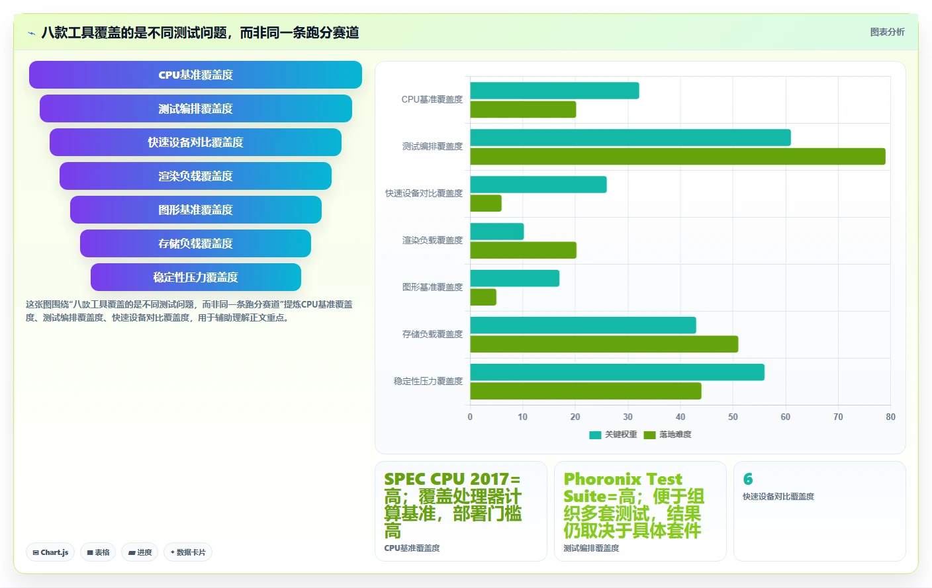Click the green bar for CPU基准覆盖度
932x588 pixels.
(x=523, y=109)
